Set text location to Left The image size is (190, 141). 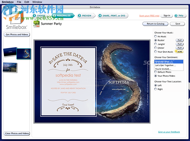click(x=155, y=85)
